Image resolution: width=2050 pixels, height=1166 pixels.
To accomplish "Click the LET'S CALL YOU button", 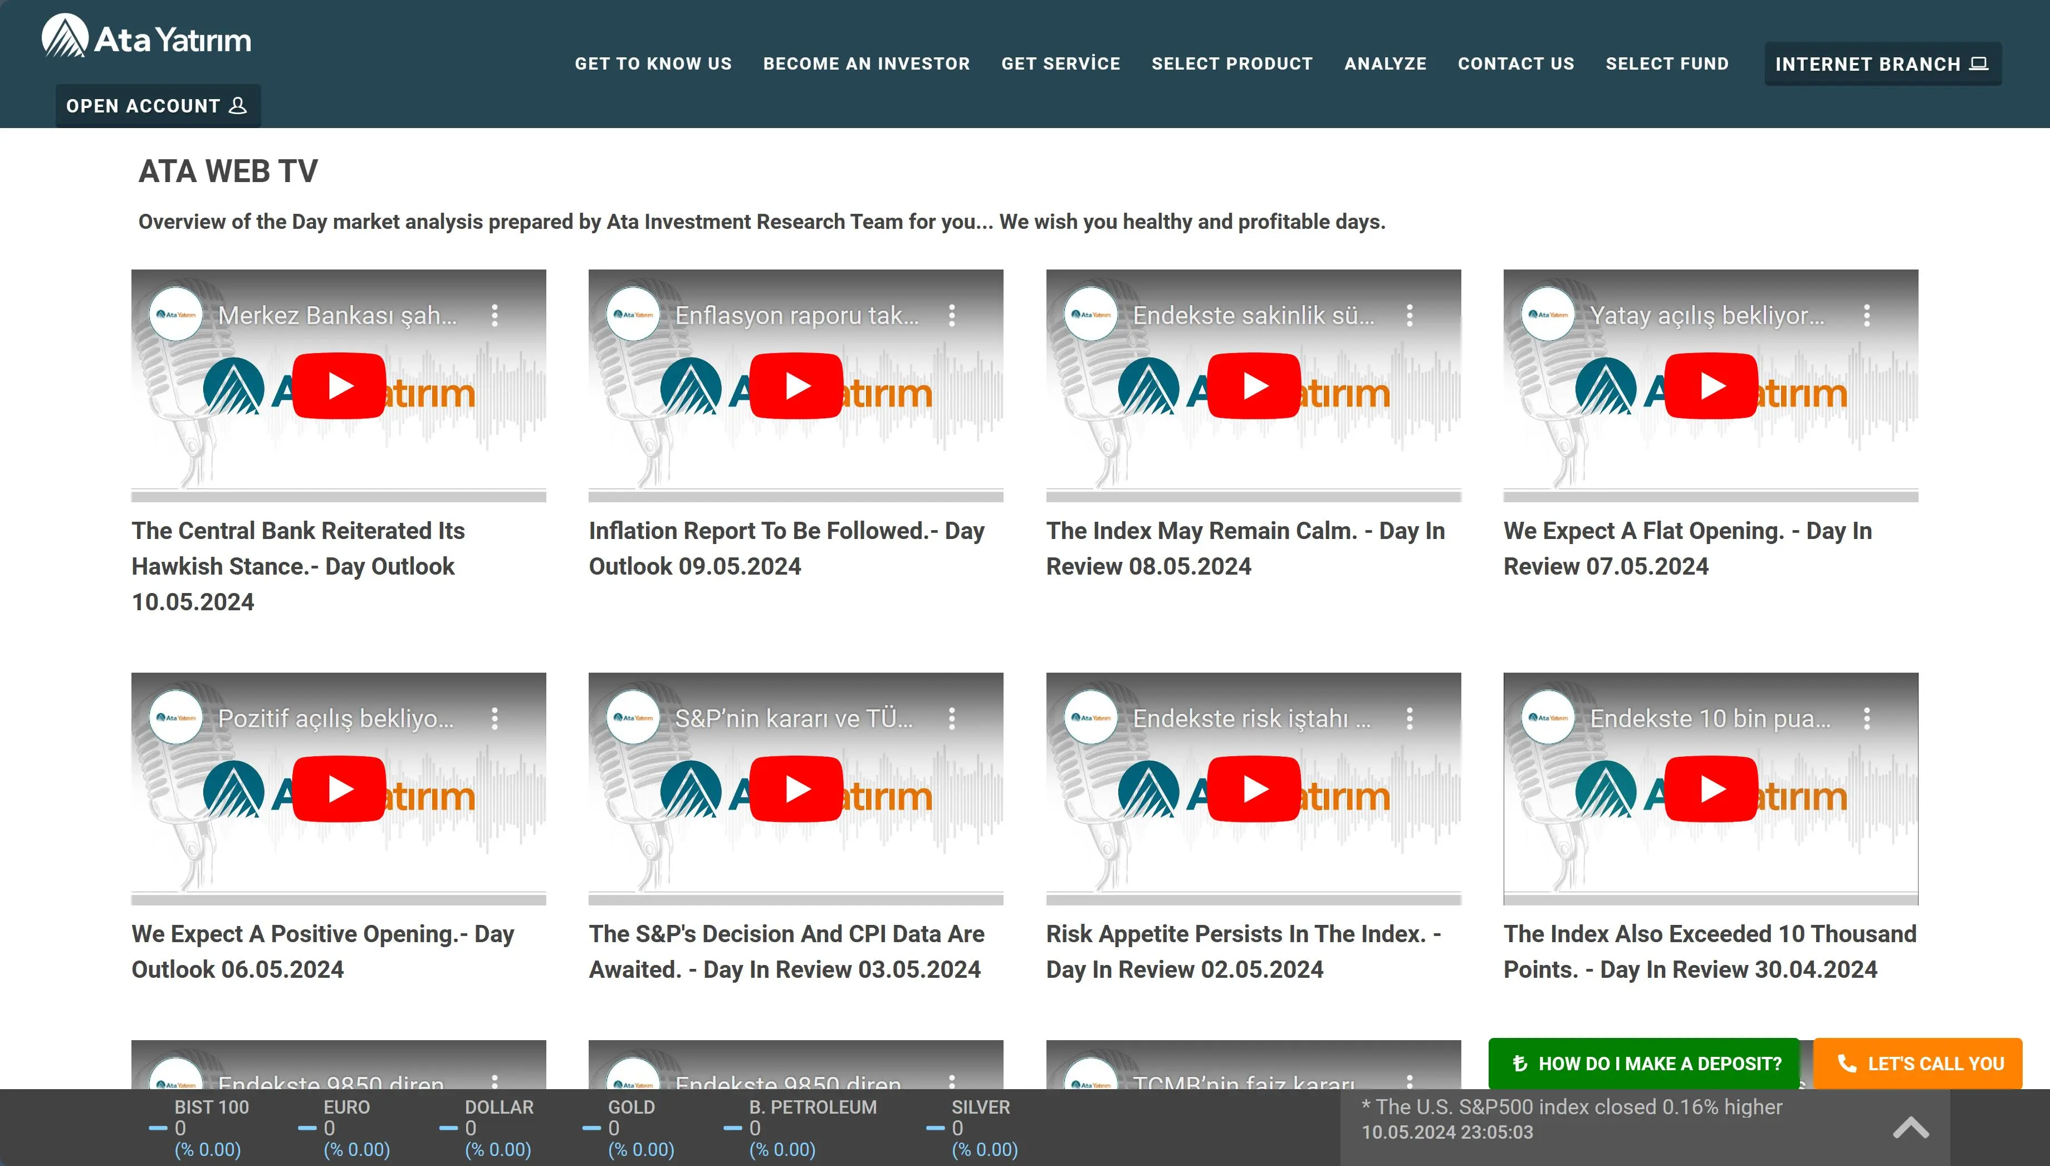I will (x=1917, y=1064).
